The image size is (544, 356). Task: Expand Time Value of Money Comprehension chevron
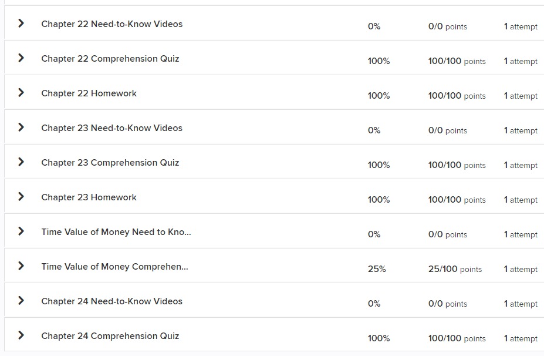pyautogui.click(x=21, y=266)
